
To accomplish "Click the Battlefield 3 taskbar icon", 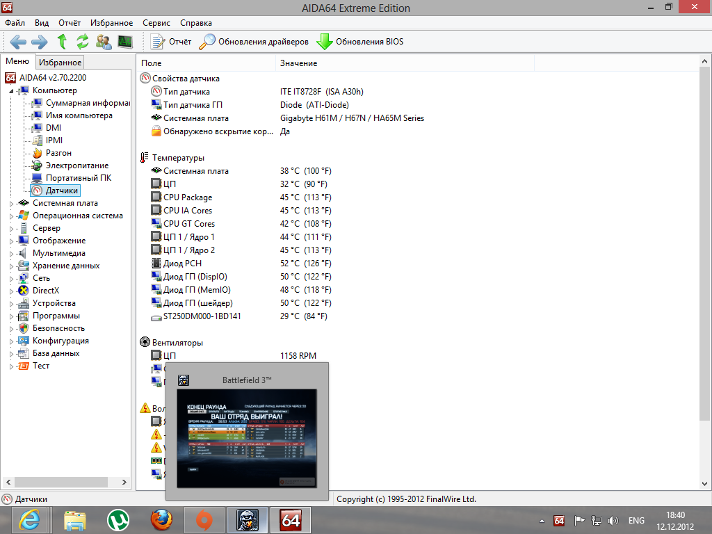I will point(248,520).
